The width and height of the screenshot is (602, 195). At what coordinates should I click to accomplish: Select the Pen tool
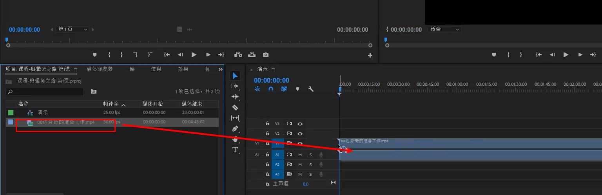tap(235, 128)
